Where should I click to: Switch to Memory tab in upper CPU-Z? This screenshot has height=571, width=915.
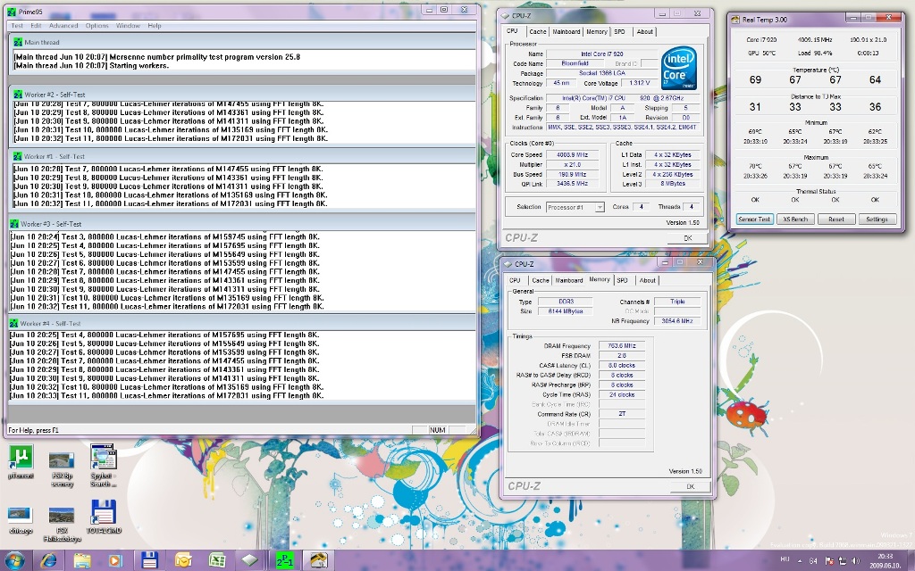point(596,32)
